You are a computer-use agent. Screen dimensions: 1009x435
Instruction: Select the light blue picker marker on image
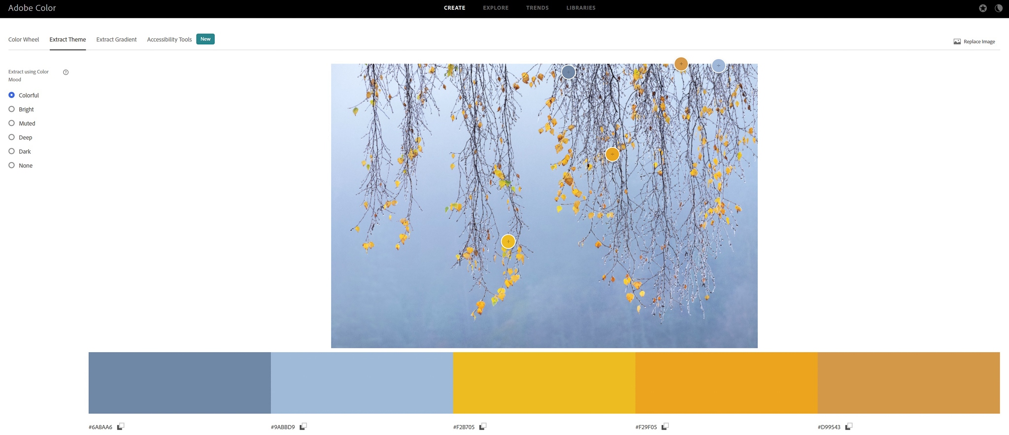[x=718, y=65]
